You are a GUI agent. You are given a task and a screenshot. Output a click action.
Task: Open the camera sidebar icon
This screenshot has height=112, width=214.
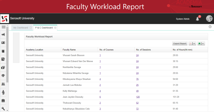coord(4,68)
